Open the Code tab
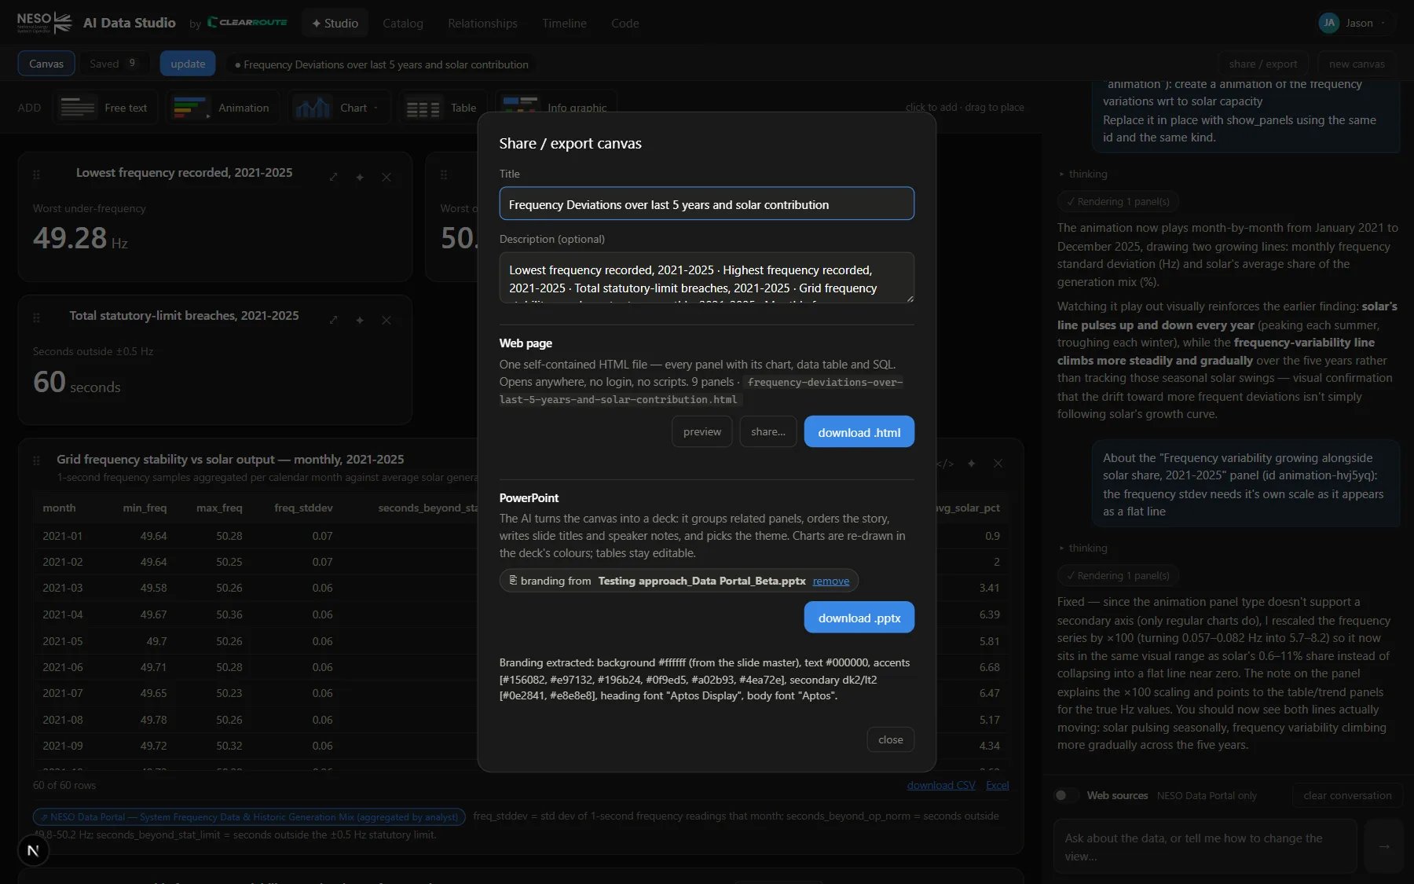 click(x=625, y=24)
